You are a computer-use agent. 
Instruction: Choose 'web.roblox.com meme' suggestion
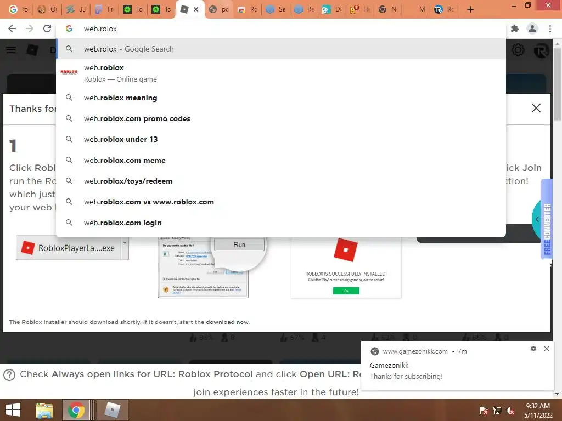point(281,160)
